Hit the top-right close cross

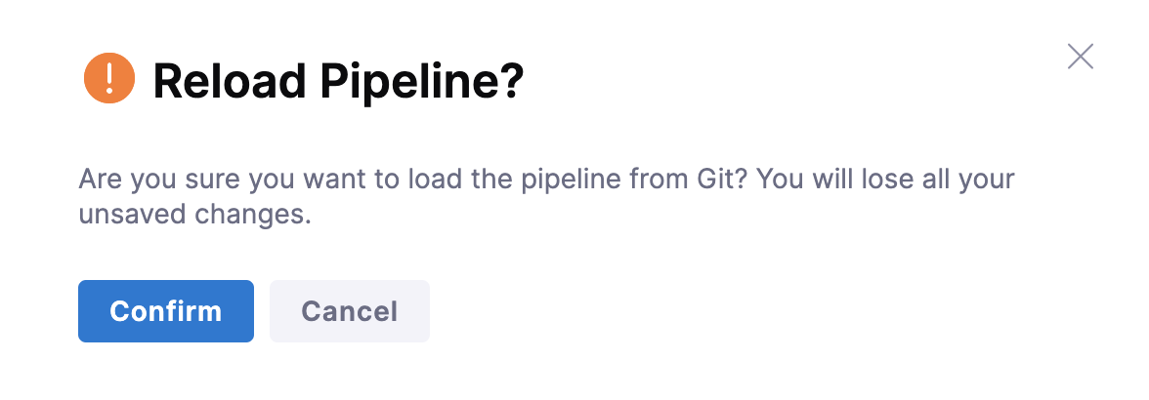(x=1080, y=57)
